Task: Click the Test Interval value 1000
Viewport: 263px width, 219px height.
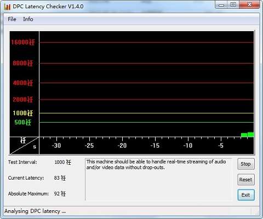Action: click(62, 162)
